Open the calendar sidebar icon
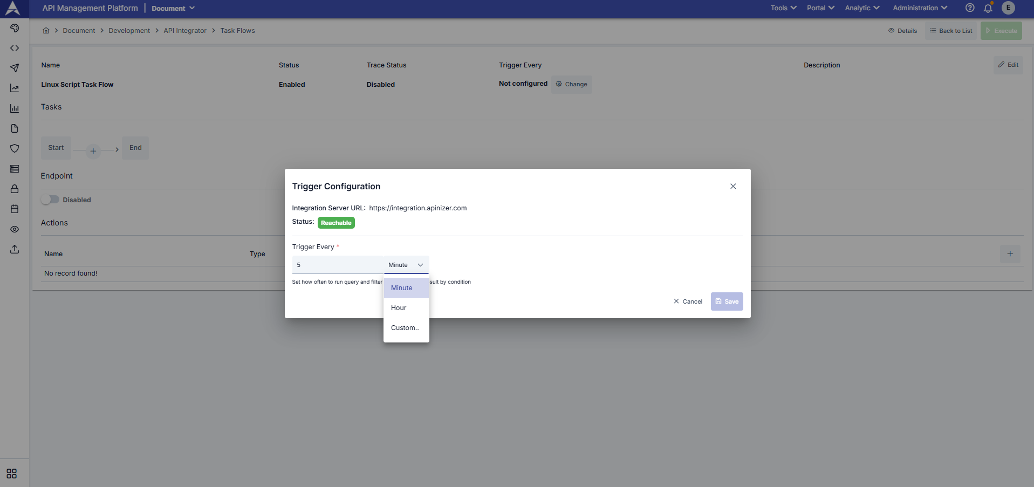The height and width of the screenshot is (487, 1034). [15, 209]
